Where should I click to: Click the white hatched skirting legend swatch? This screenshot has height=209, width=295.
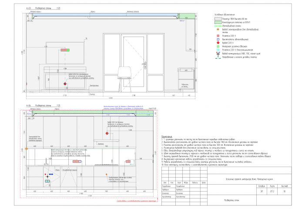pos(218,19)
